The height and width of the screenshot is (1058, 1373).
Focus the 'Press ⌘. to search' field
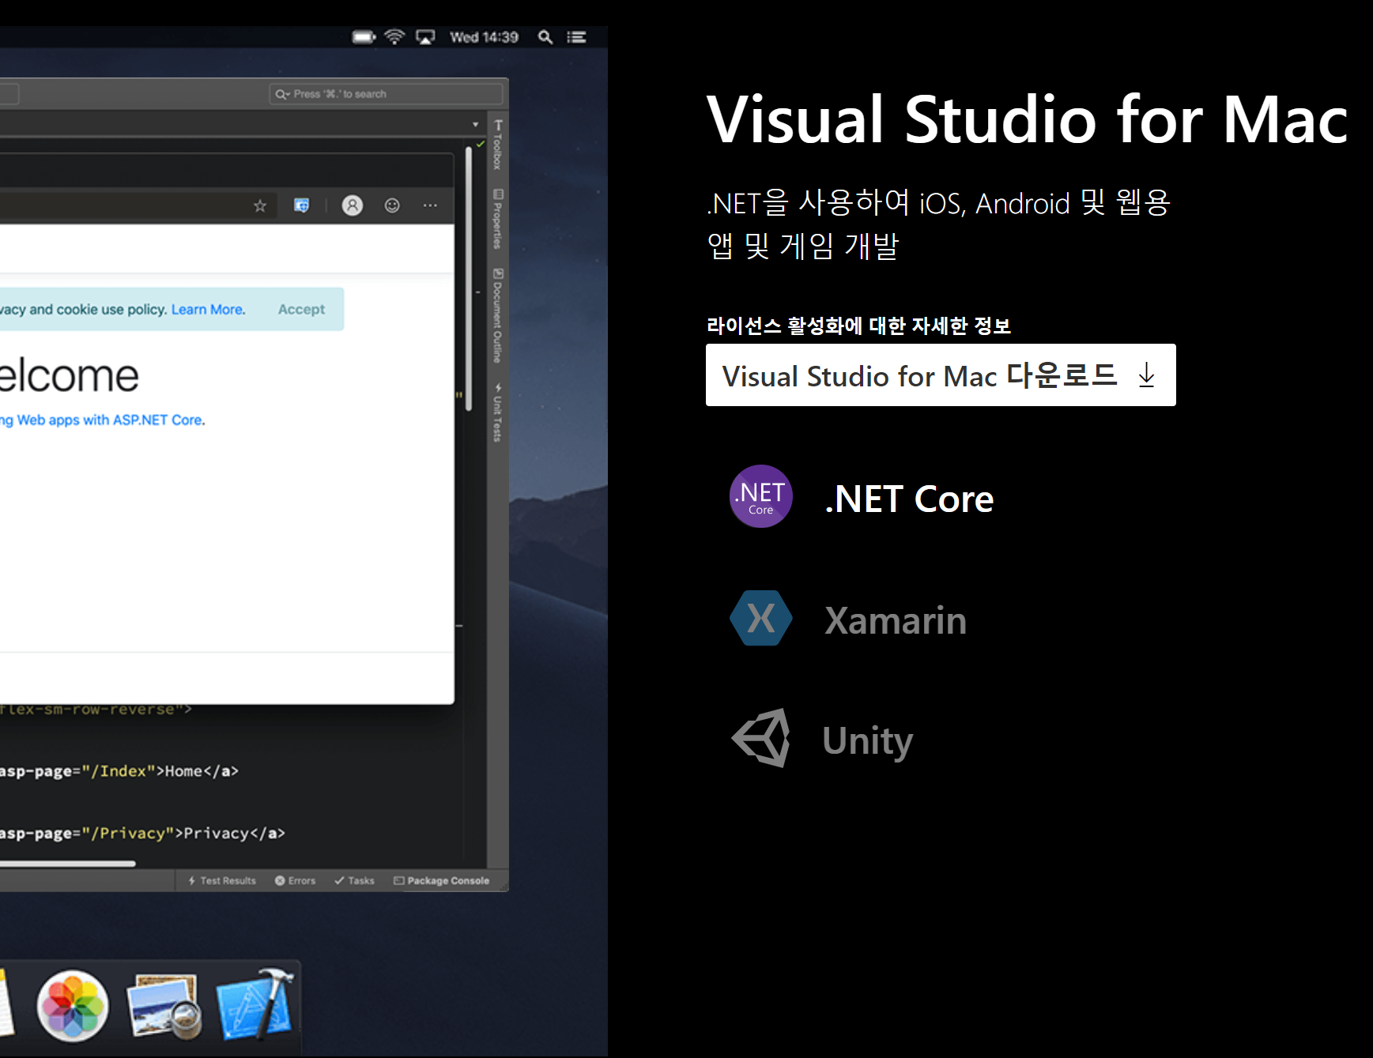click(386, 94)
